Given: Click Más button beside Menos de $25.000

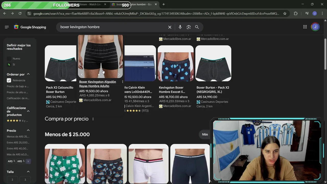Looking at the screenshot, I should 205,134.
